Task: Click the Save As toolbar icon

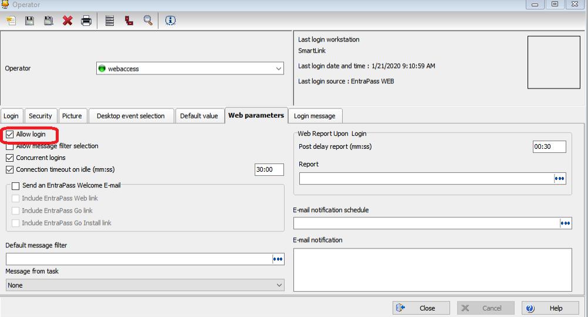Action: (x=49, y=21)
